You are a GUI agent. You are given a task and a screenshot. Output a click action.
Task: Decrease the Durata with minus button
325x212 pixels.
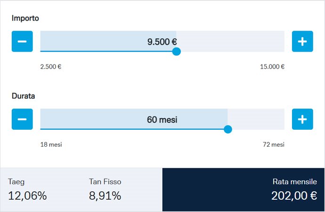(22, 119)
